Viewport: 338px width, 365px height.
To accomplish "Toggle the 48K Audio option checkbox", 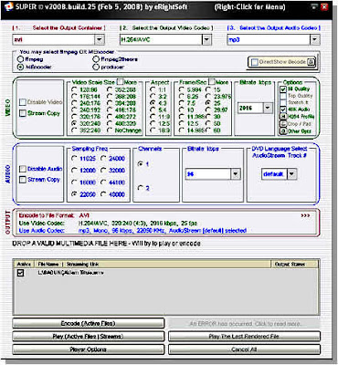I will 283,109.
